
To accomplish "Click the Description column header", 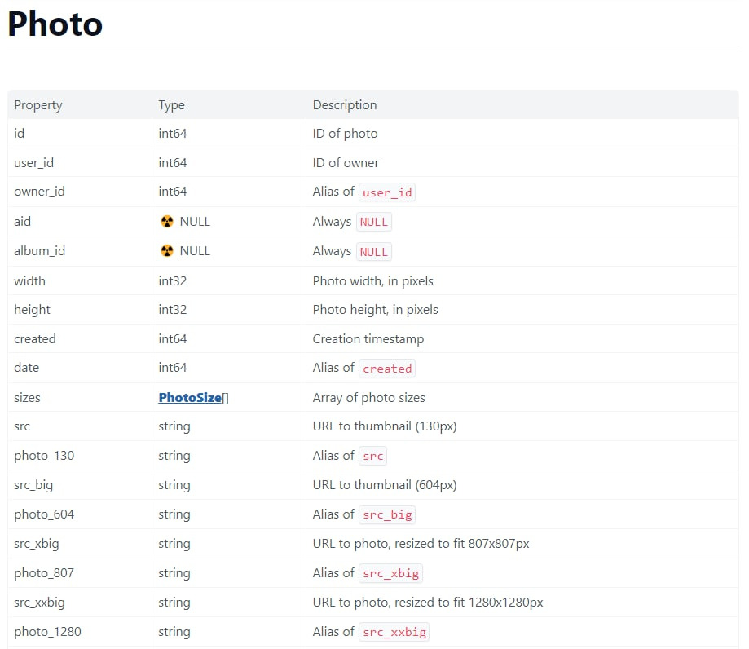I will point(345,105).
